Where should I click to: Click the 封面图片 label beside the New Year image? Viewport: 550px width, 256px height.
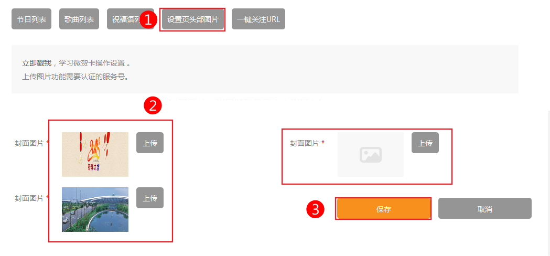click(29, 143)
